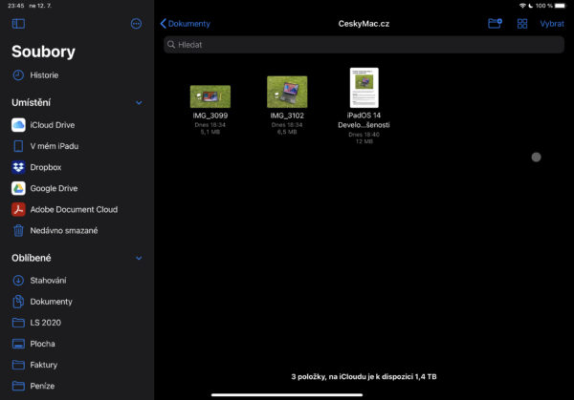Open IMG_3099 image thumbnail
The width and height of the screenshot is (574, 400).
[210, 95]
